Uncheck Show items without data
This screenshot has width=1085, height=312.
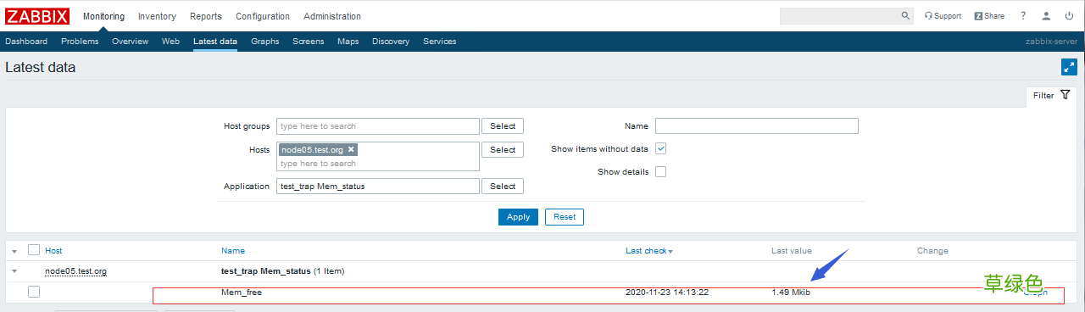(661, 148)
